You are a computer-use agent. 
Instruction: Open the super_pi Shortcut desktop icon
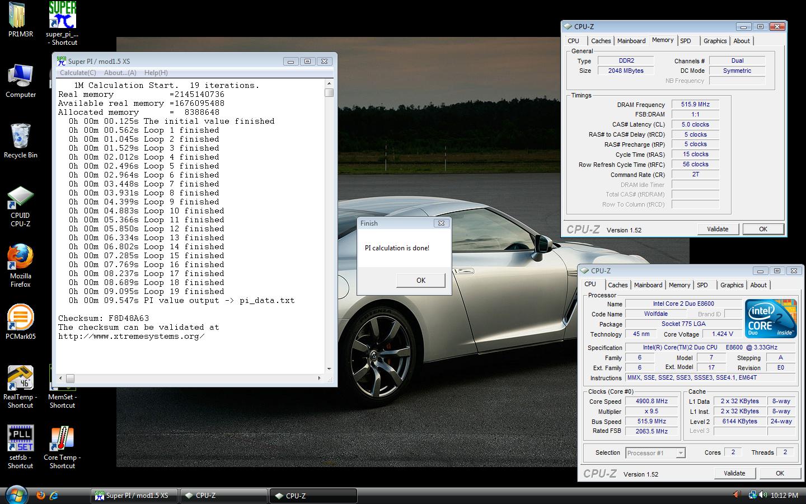pos(62,24)
